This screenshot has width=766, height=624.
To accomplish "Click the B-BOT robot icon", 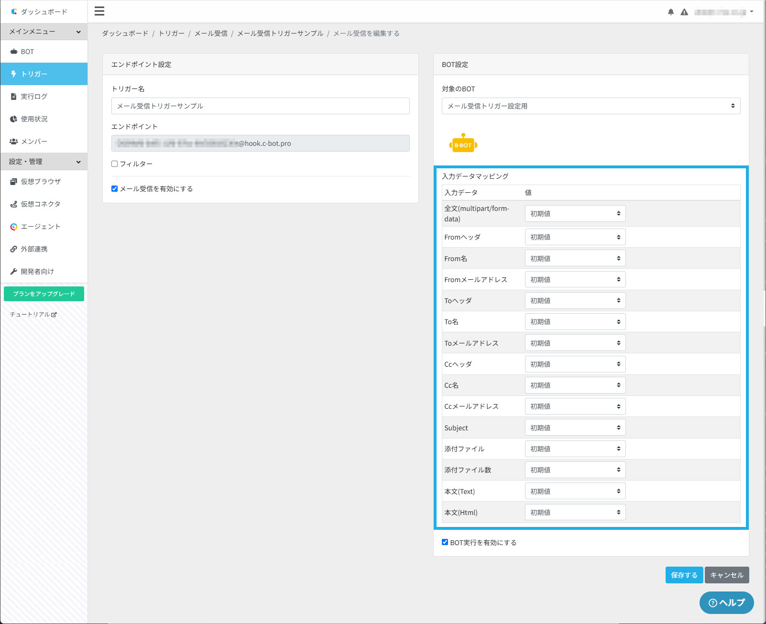I will pos(463,143).
